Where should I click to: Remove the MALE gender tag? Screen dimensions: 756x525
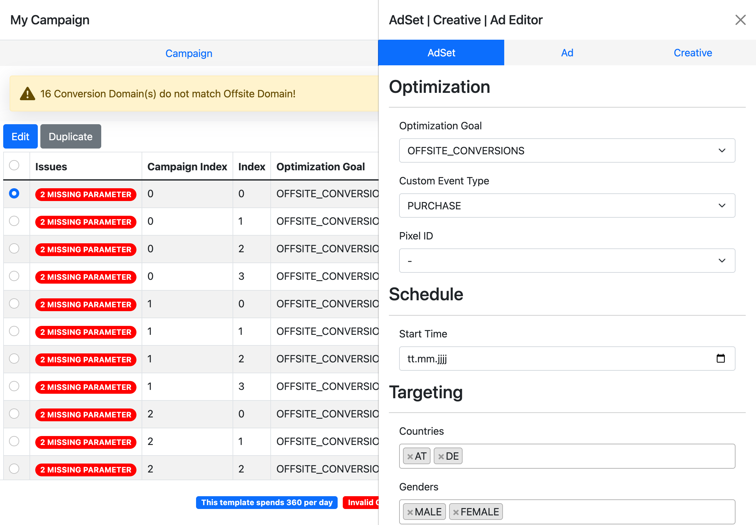[x=410, y=512]
